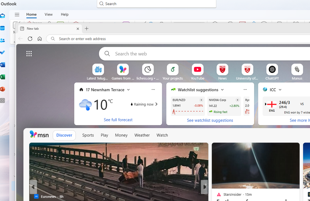Click the 10°C temperature reading
Screen dimensions: 310x201
click(103, 105)
